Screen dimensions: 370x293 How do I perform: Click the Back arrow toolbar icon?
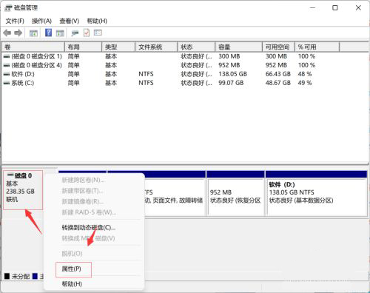click(7, 33)
